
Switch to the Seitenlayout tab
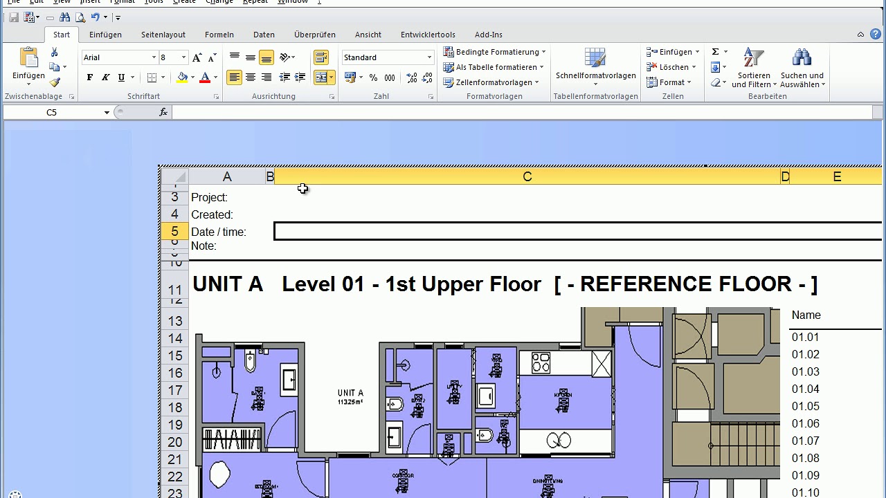point(163,35)
